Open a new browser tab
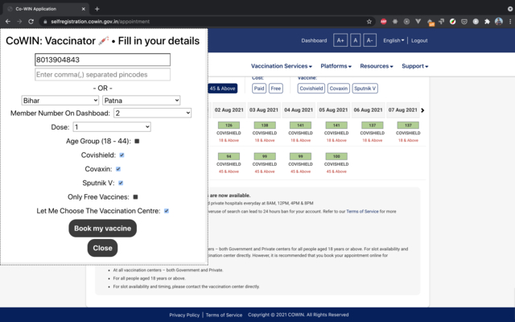Image resolution: width=515 pixels, height=322 pixels. (x=97, y=9)
